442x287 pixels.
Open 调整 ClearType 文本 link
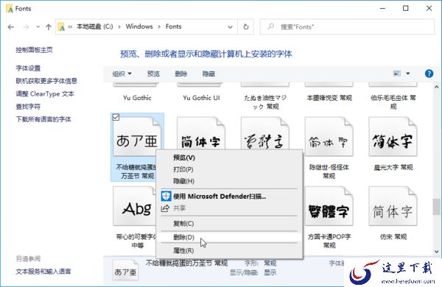click(45, 93)
